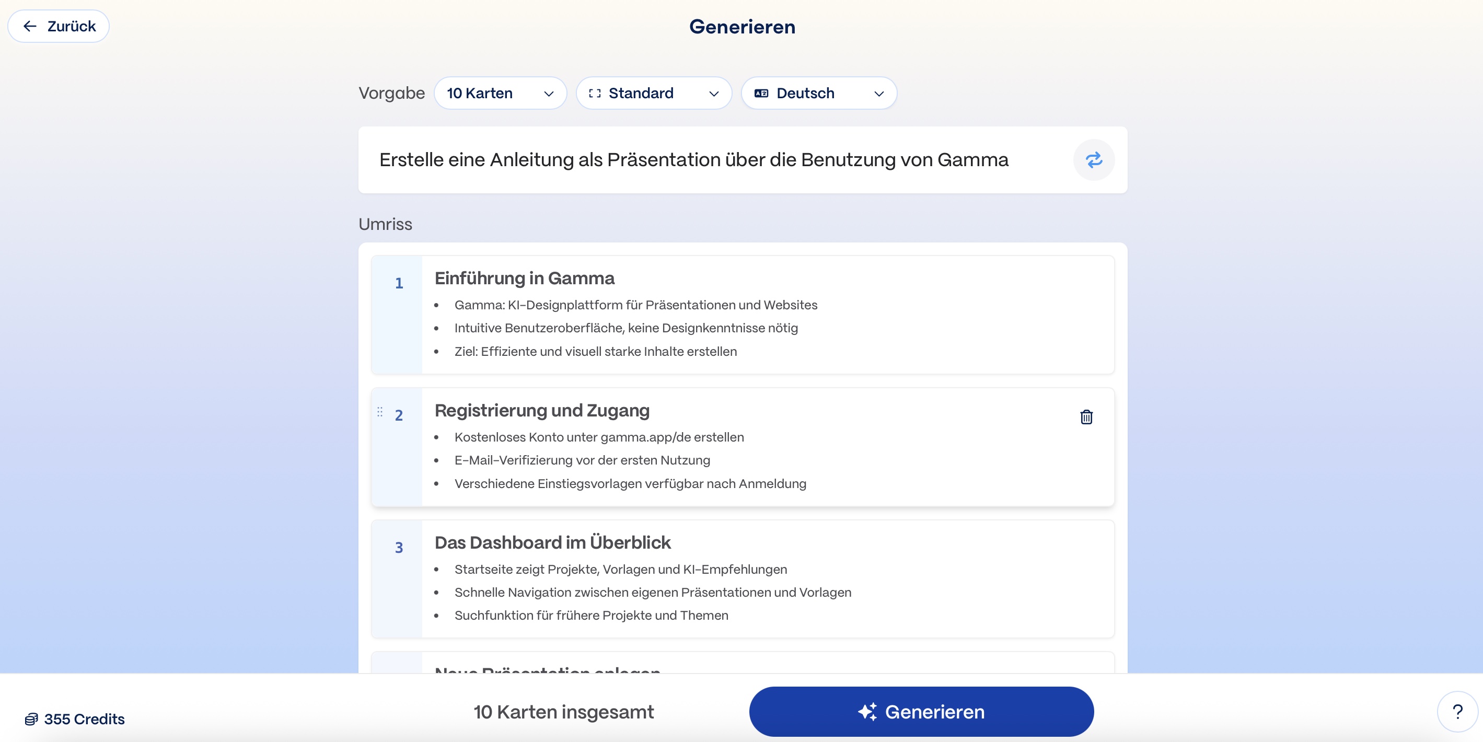The width and height of the screenshot is (1483, 742).
Task: Click card number 2
Action: (x=398, y=415)
